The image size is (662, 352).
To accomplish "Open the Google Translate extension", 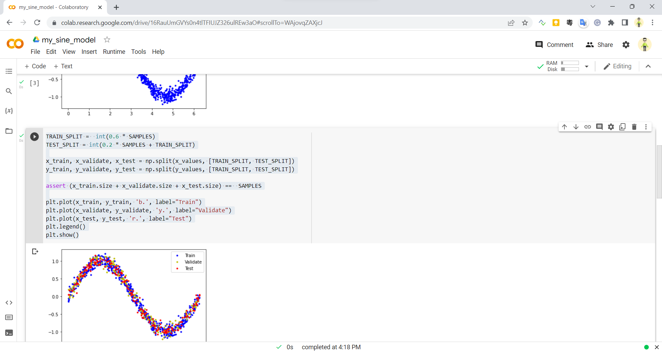I will [583, 23].
